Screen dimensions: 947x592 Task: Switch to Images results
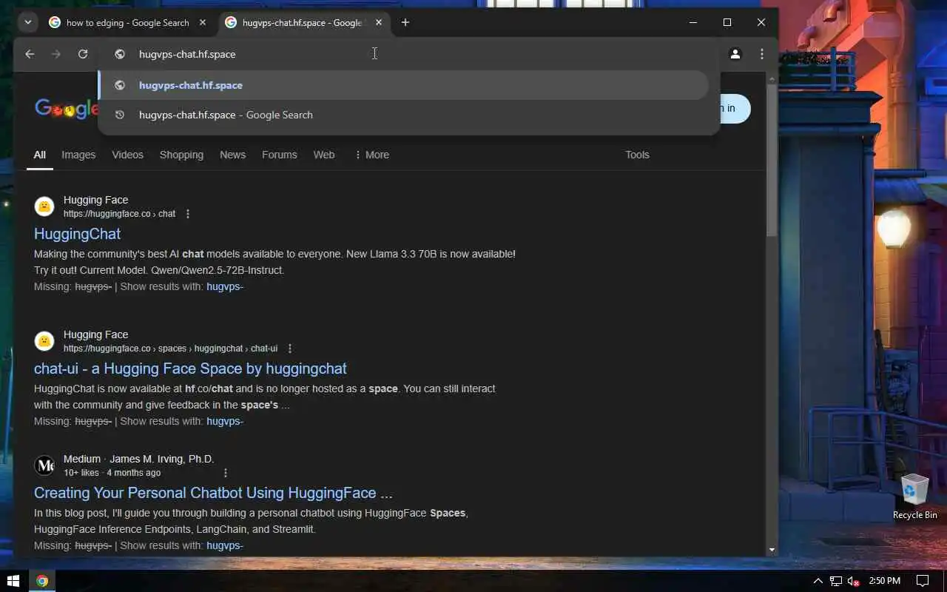coord(78,155)
